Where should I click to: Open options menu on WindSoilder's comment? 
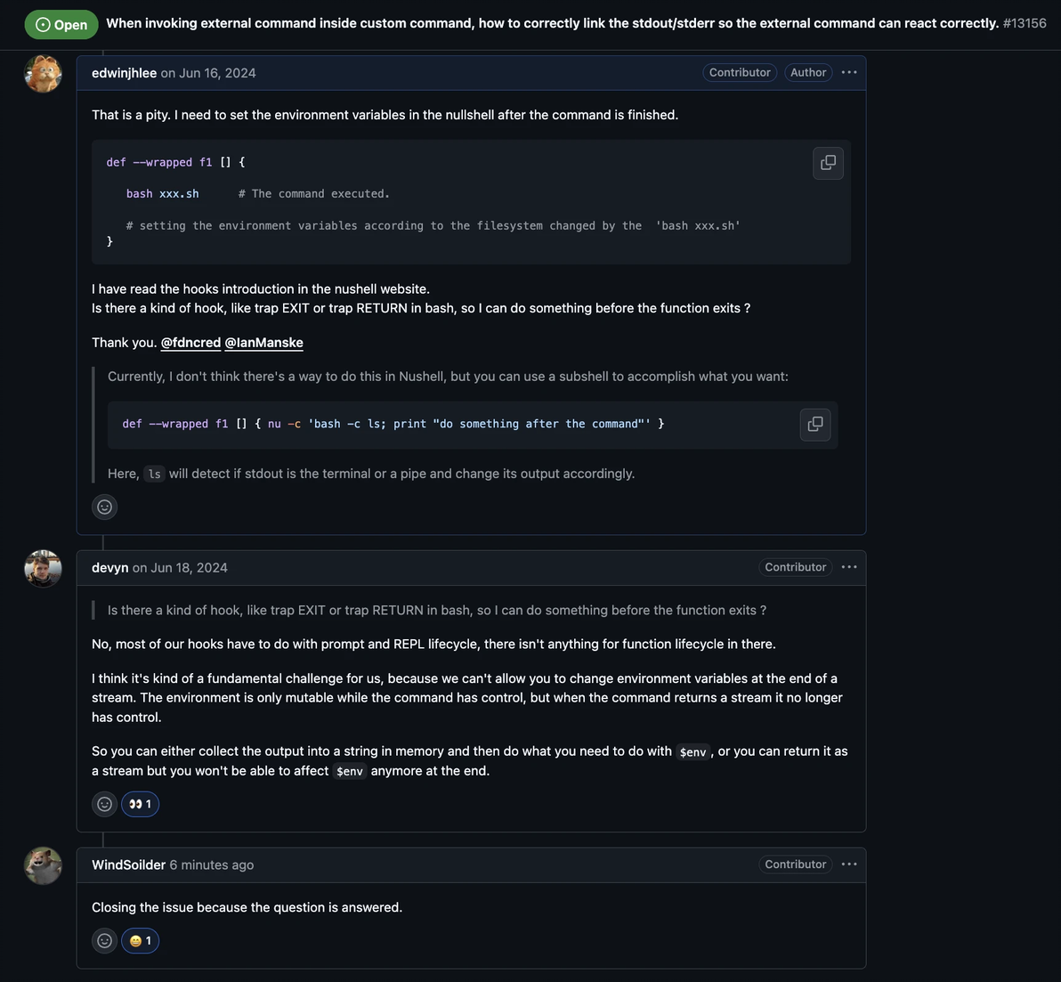tap(849, 864)
